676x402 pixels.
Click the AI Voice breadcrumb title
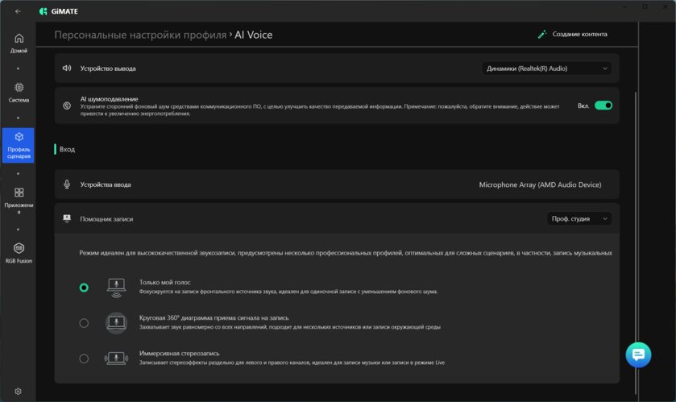point(254,35)
